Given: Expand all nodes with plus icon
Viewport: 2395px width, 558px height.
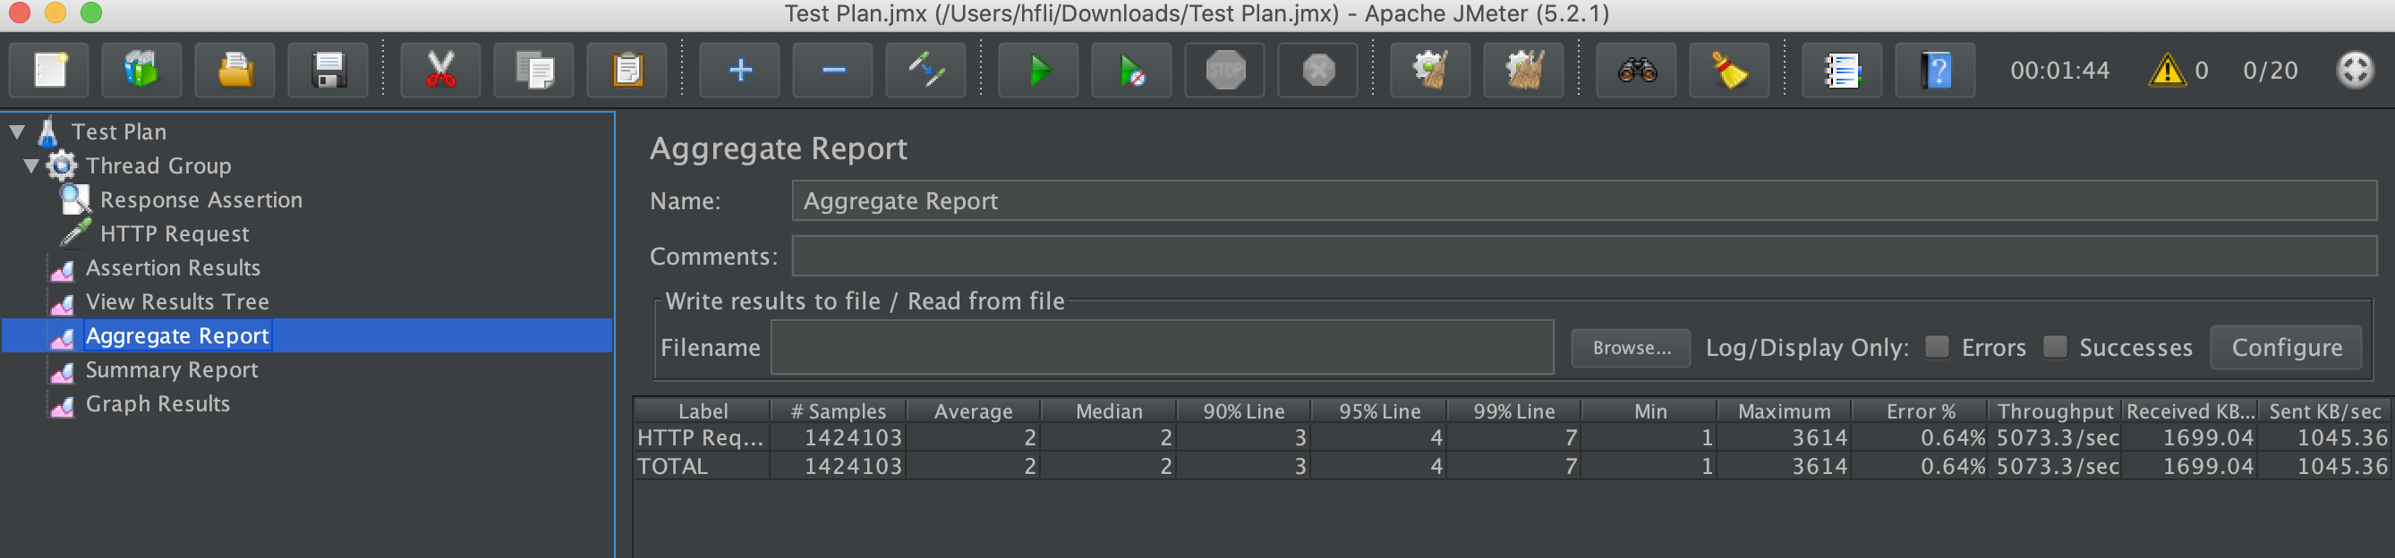Looking at the screenshot, I should click(x=740, y=71).
